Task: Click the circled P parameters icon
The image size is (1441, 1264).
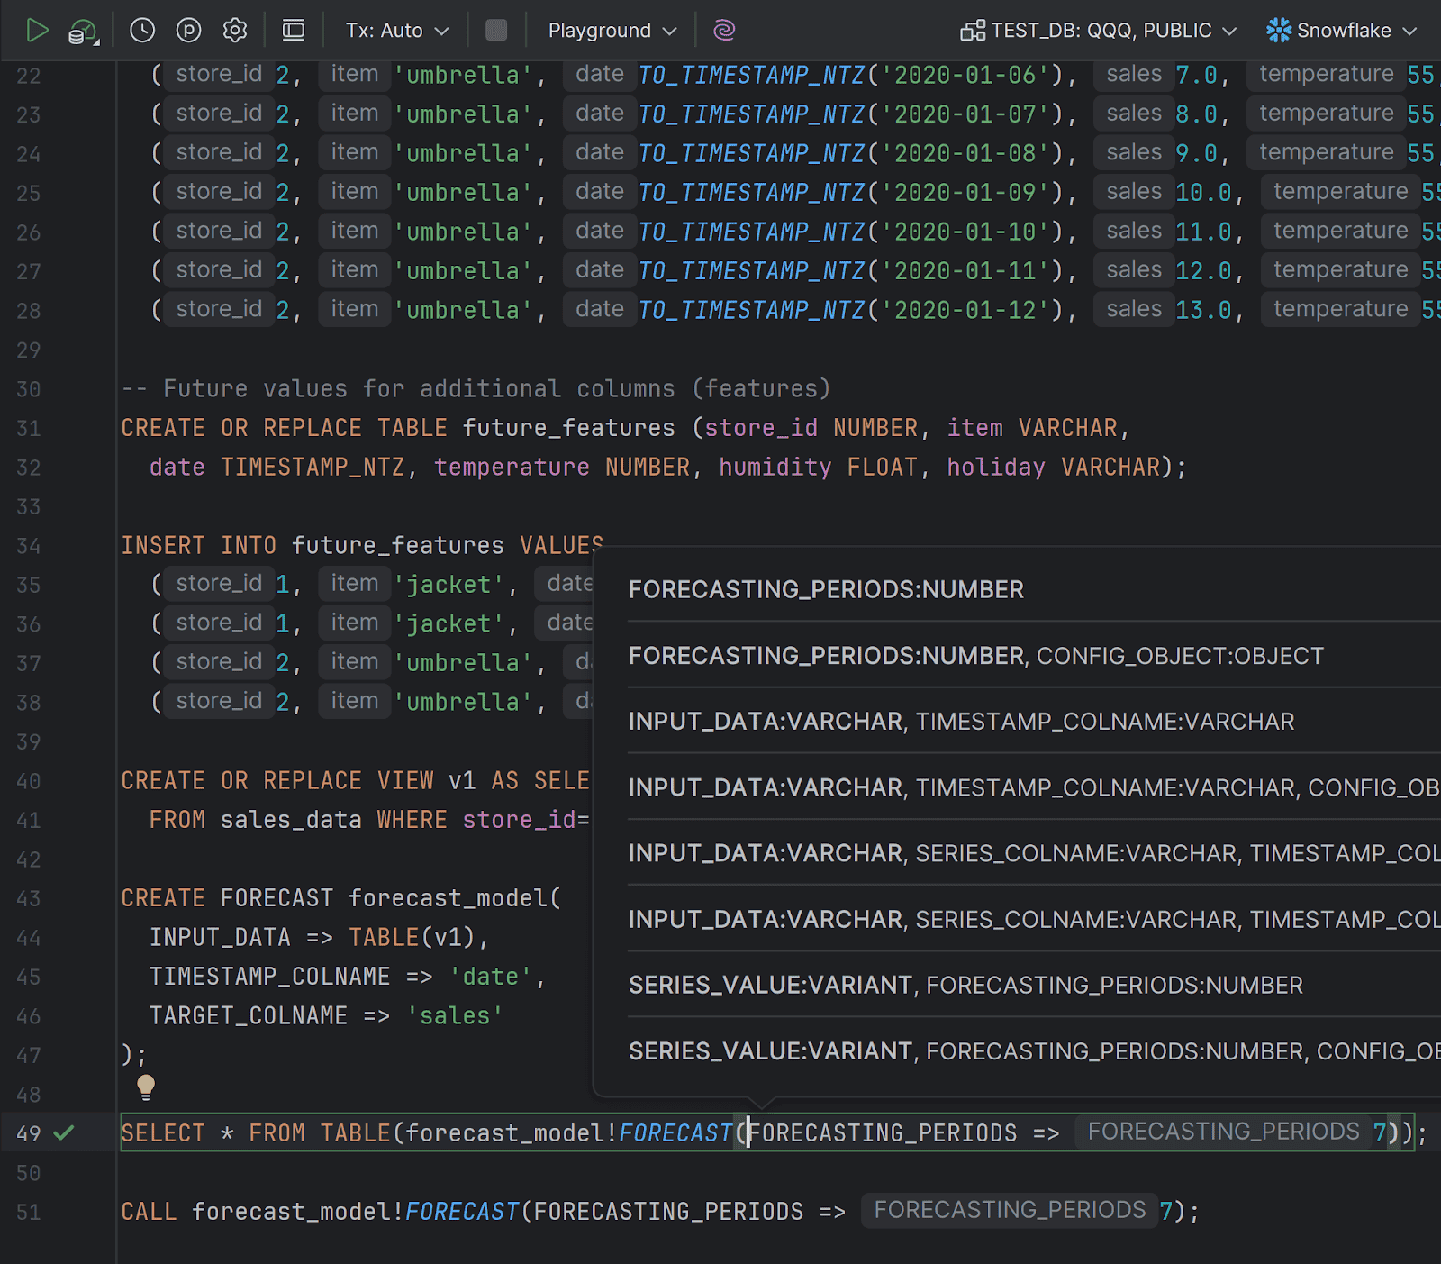Action: click(x=188, y=31)
